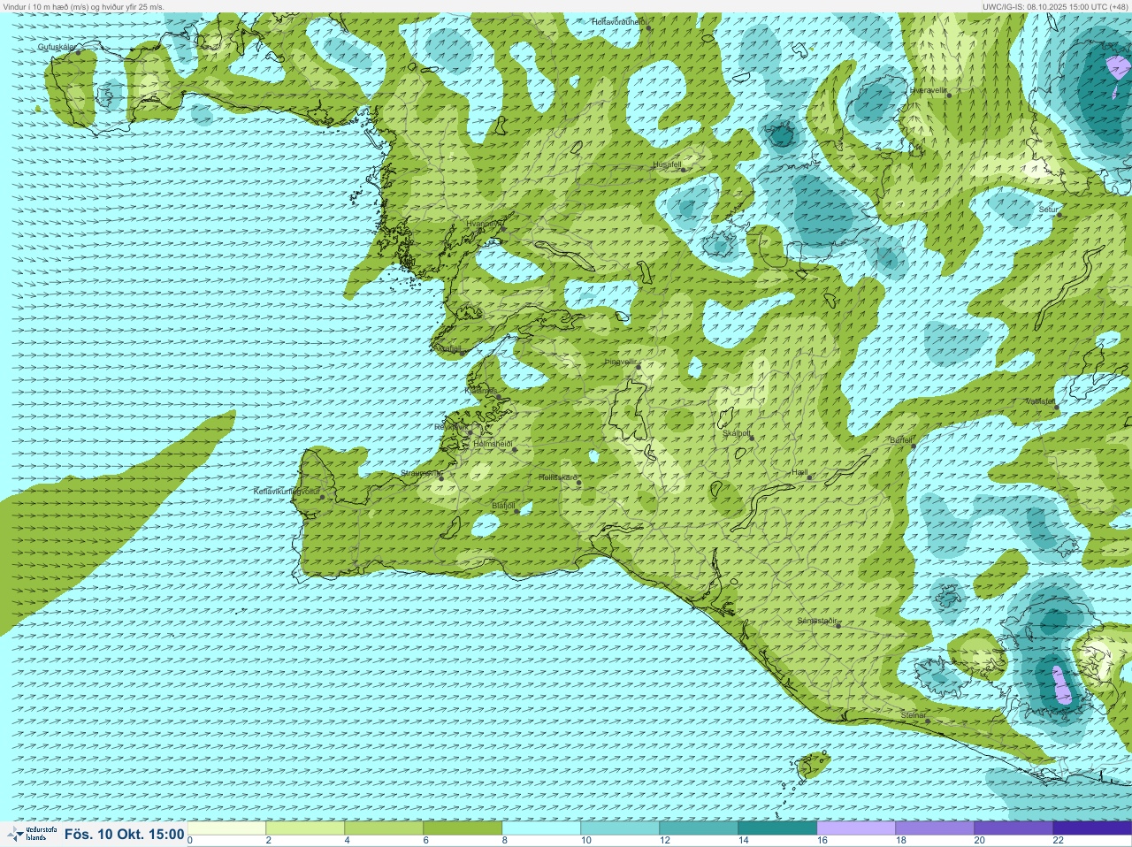Select the Skálholt station label
Viewport: 1132px width, 847px height.
(737, 433)
